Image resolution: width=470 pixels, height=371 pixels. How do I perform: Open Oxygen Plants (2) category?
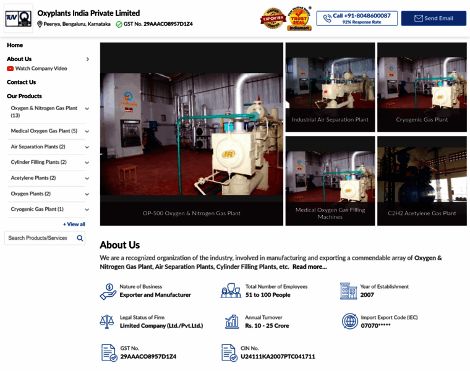tap(30, 194)
